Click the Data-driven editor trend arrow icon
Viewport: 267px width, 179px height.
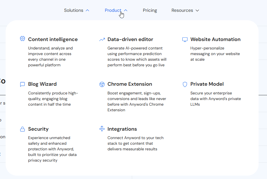tap(102, 40)
